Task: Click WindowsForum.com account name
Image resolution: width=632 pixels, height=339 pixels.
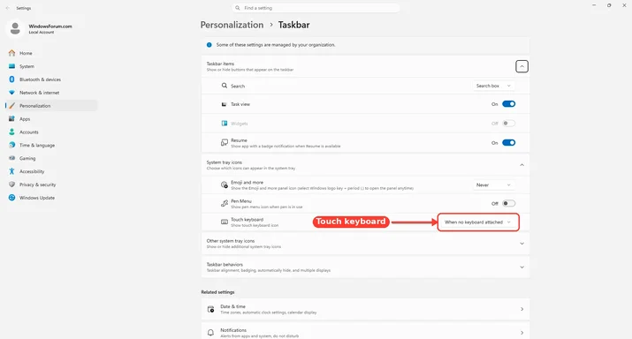Action: click(50, 26)
